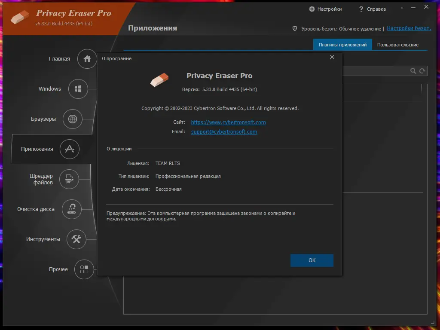Open the Настройки gear icon
Screen dimensions: 440x330
(x=312, y=9)
